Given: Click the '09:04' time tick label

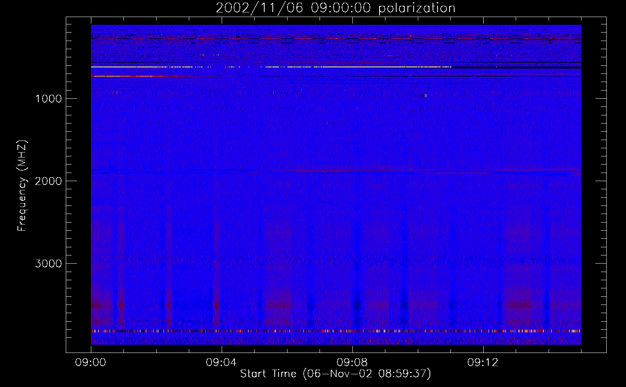Looking at the screenshot, I should [x=221, y=363].
